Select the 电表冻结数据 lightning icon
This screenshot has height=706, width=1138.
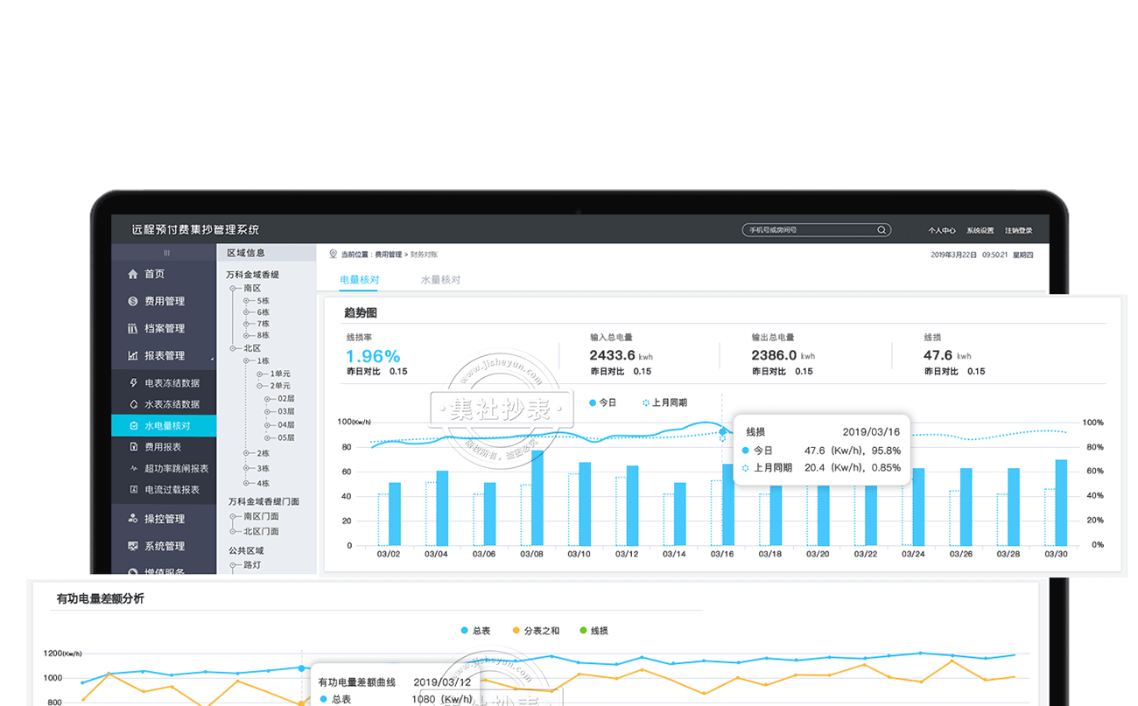pos(134,383)
